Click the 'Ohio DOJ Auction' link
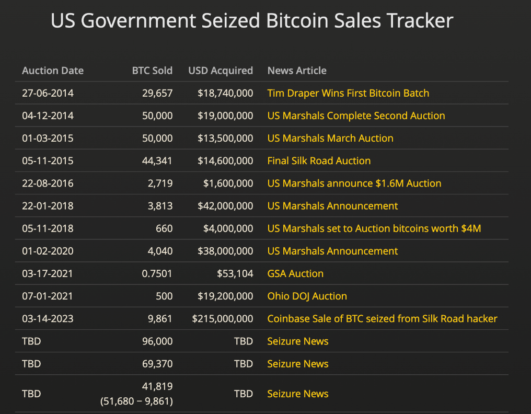 tap(307, 296)
